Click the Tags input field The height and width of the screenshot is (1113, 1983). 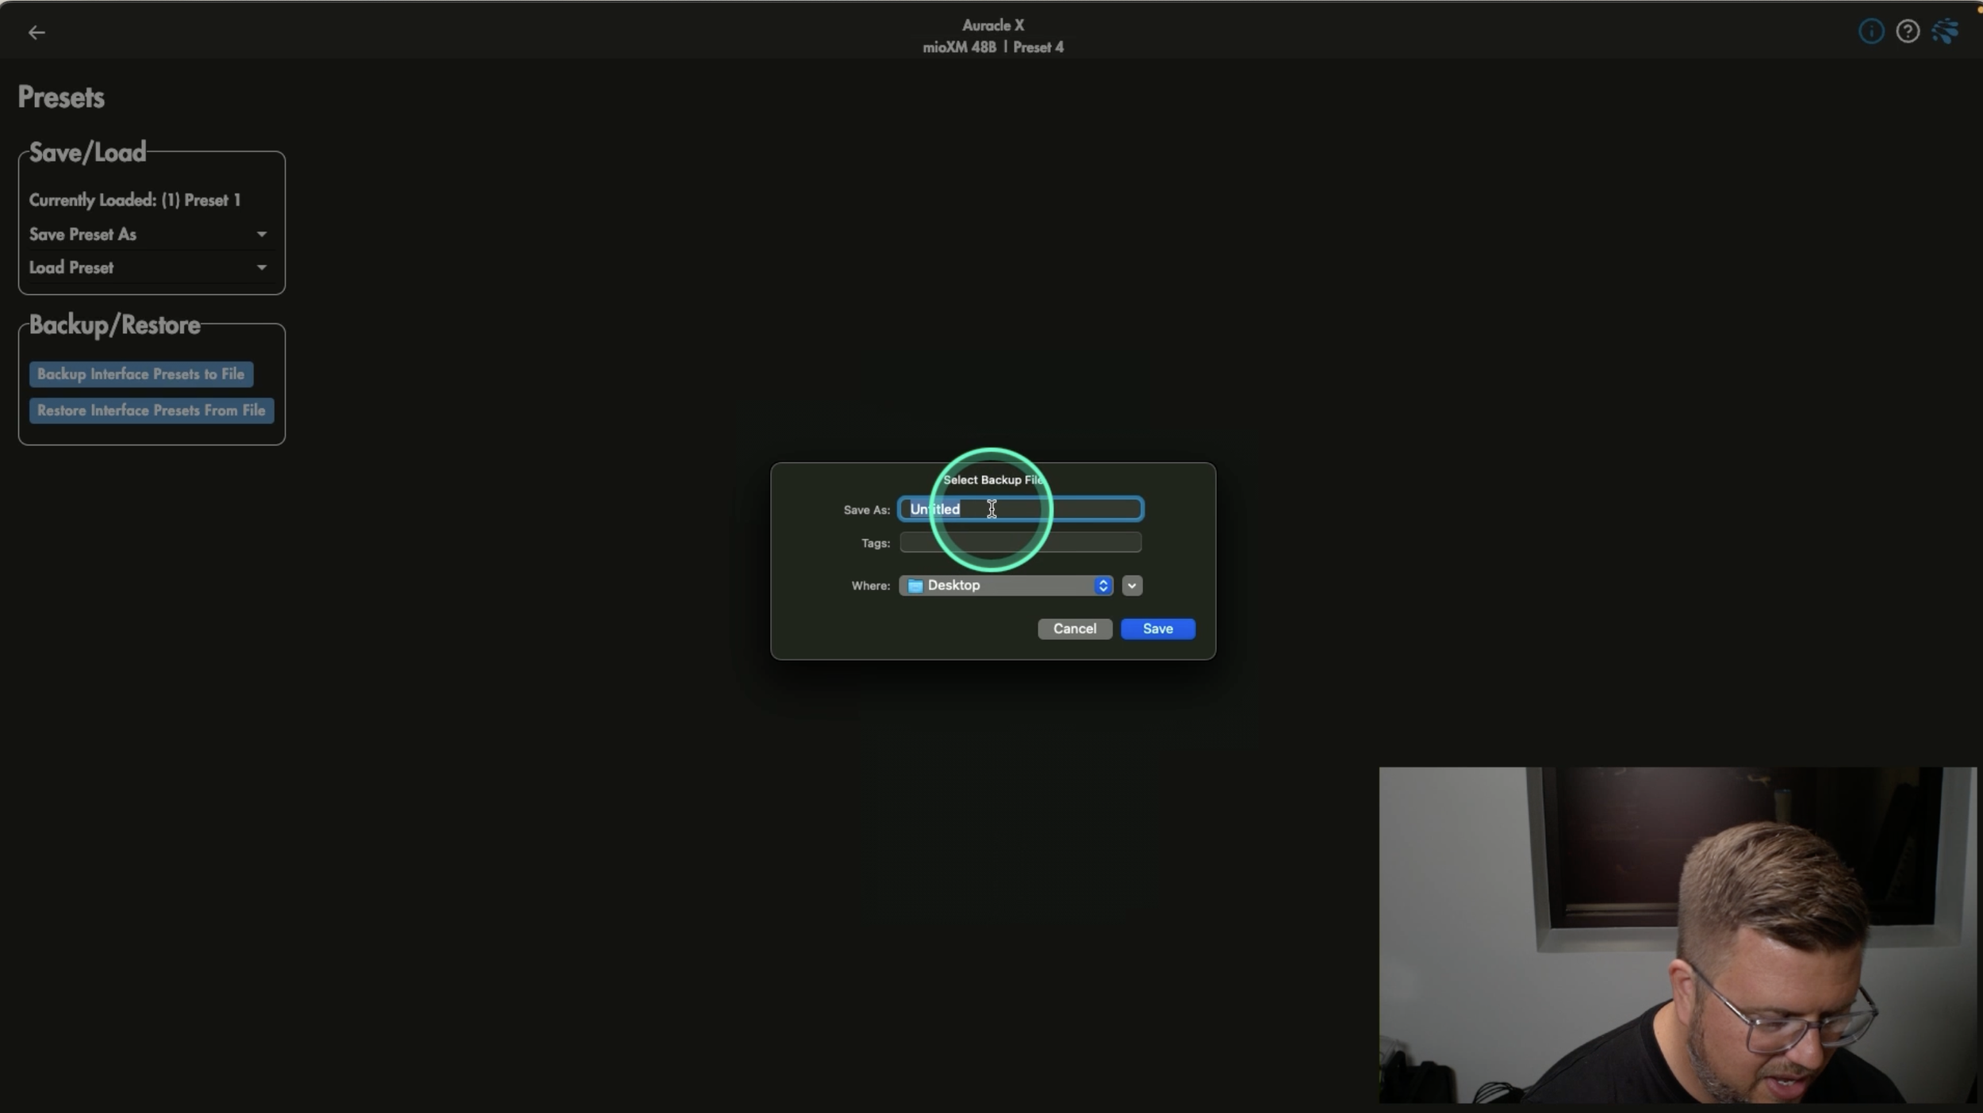click(1020, 543)
